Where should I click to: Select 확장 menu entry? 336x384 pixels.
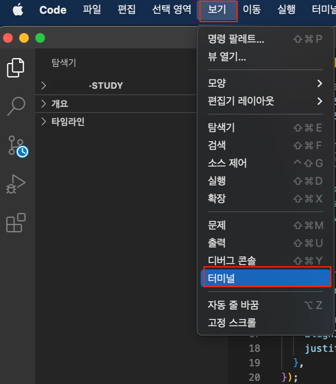265,198
